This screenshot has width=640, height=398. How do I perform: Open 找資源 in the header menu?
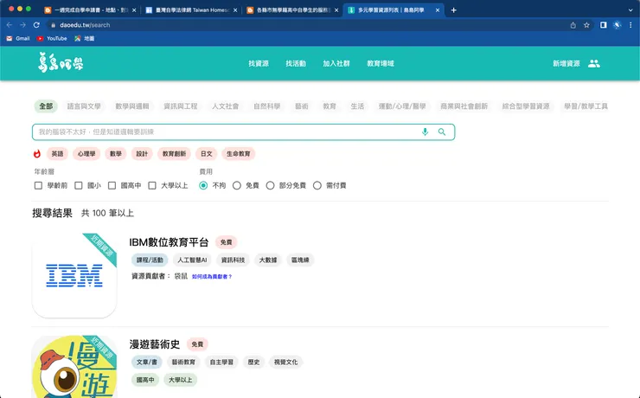click(259, 63)
